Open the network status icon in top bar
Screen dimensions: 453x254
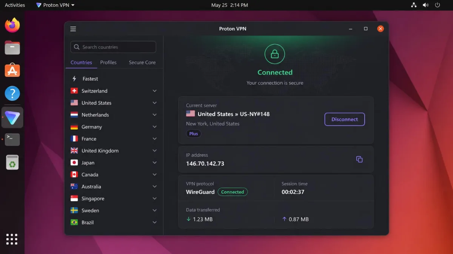[x=414, y=5]
